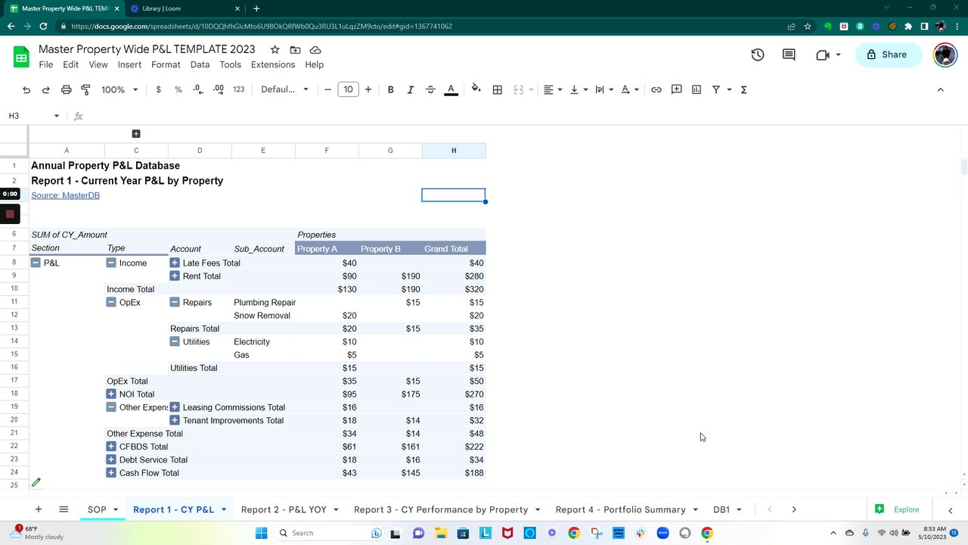968x545 pixels.
Task: Open the Google Sheets home logo
Action: (x=21, y=57)
